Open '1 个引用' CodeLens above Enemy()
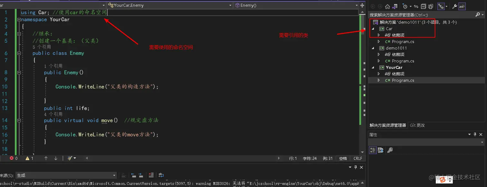Viewport: 487px width, 187px height. (53, 66)
